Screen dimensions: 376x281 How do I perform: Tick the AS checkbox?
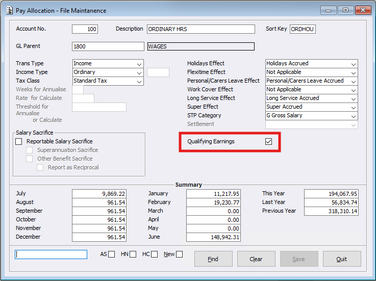[x=112, y=254]
